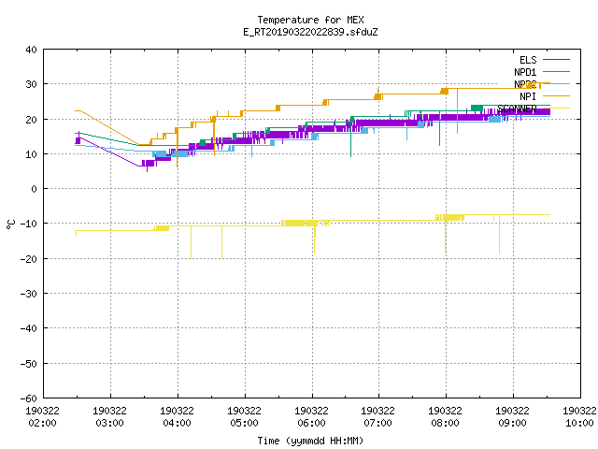Click the purple ELS legend line sample

point(556,60)
